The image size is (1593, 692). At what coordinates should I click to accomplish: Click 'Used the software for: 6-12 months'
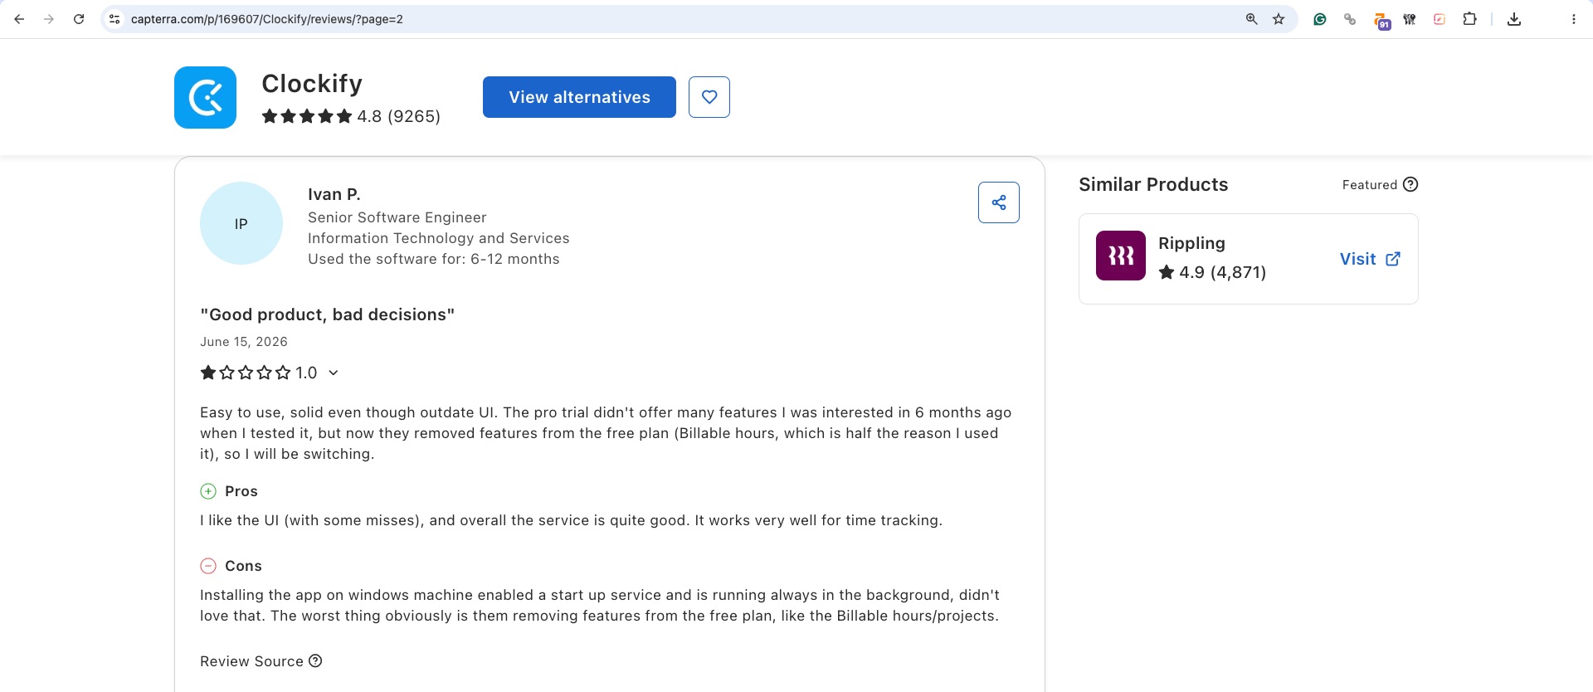click(x=434, y=259)
